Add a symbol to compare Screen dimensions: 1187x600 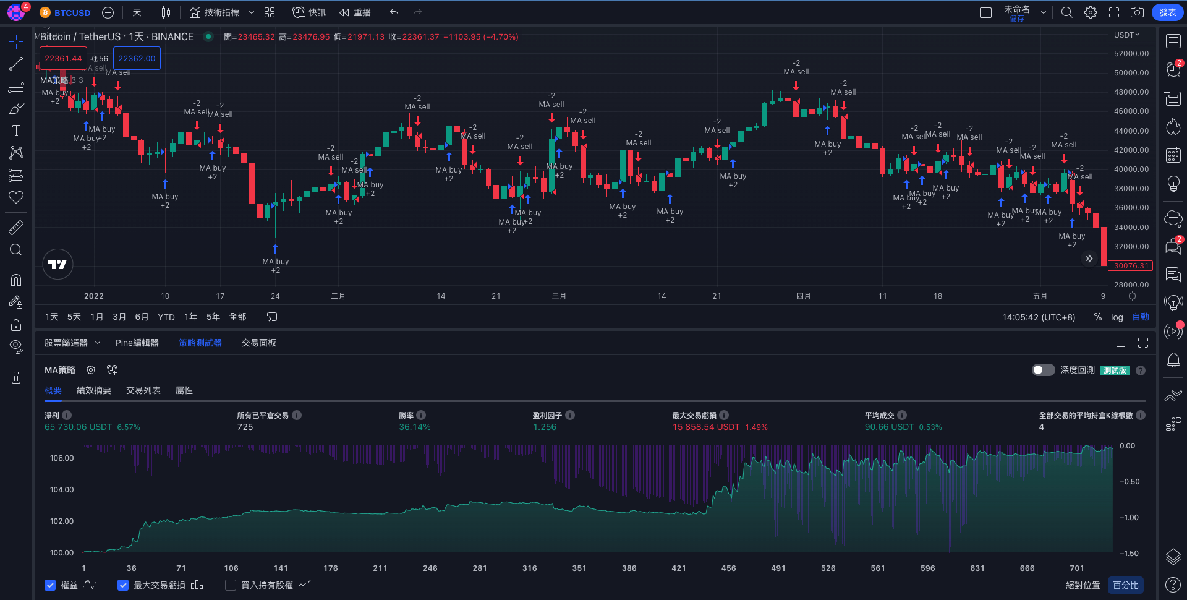108,12
